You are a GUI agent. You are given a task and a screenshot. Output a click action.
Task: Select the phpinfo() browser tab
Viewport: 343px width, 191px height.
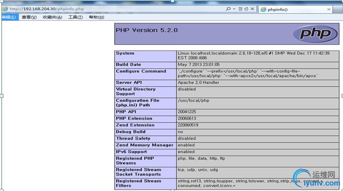tap(295, 9)
